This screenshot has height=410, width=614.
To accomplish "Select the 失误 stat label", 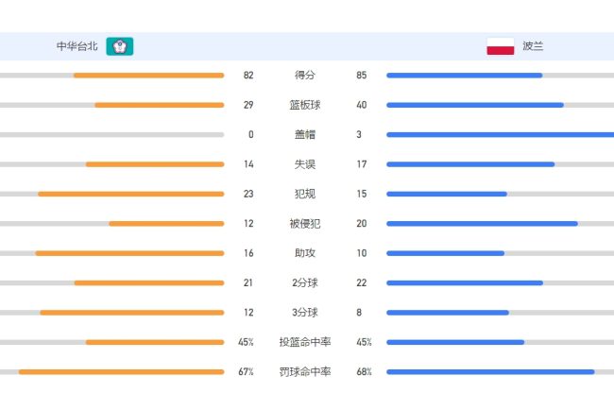I will point(305,164).
